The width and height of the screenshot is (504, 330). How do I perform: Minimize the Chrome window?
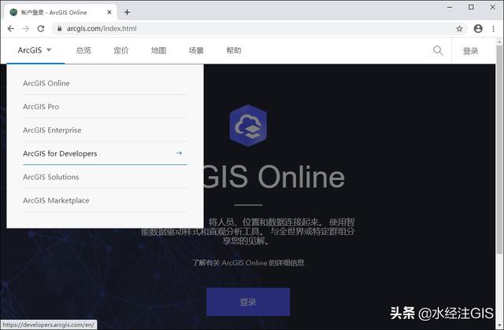[450, 7]
